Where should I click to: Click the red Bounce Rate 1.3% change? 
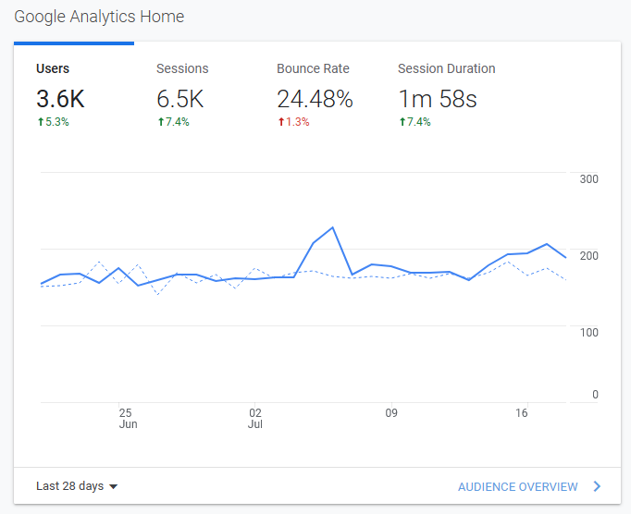294,122
